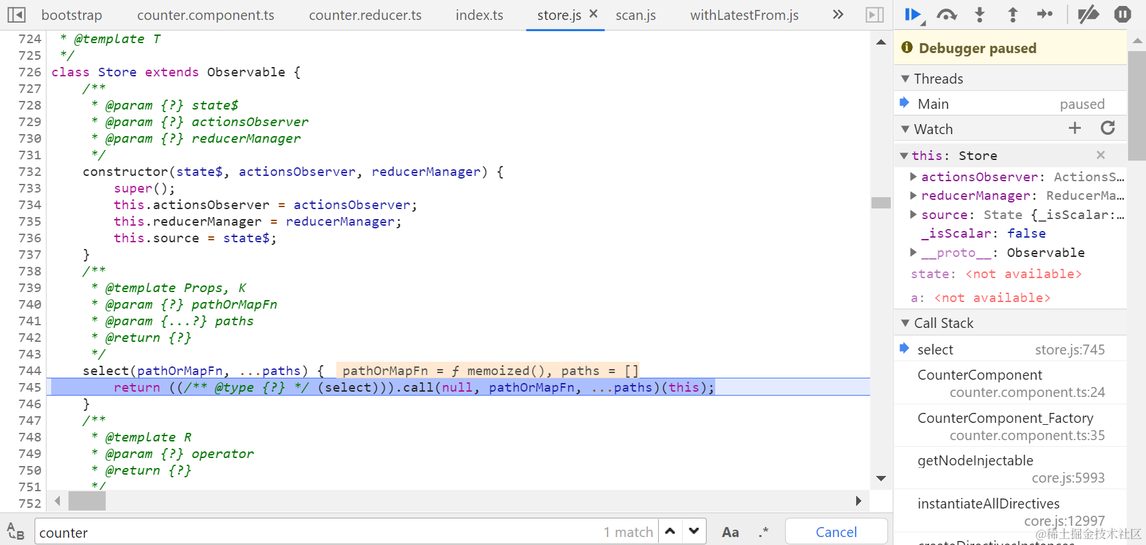This screenshot has height=545, width=1146.
Task: Step into next function call
Action: pos(980,15)
